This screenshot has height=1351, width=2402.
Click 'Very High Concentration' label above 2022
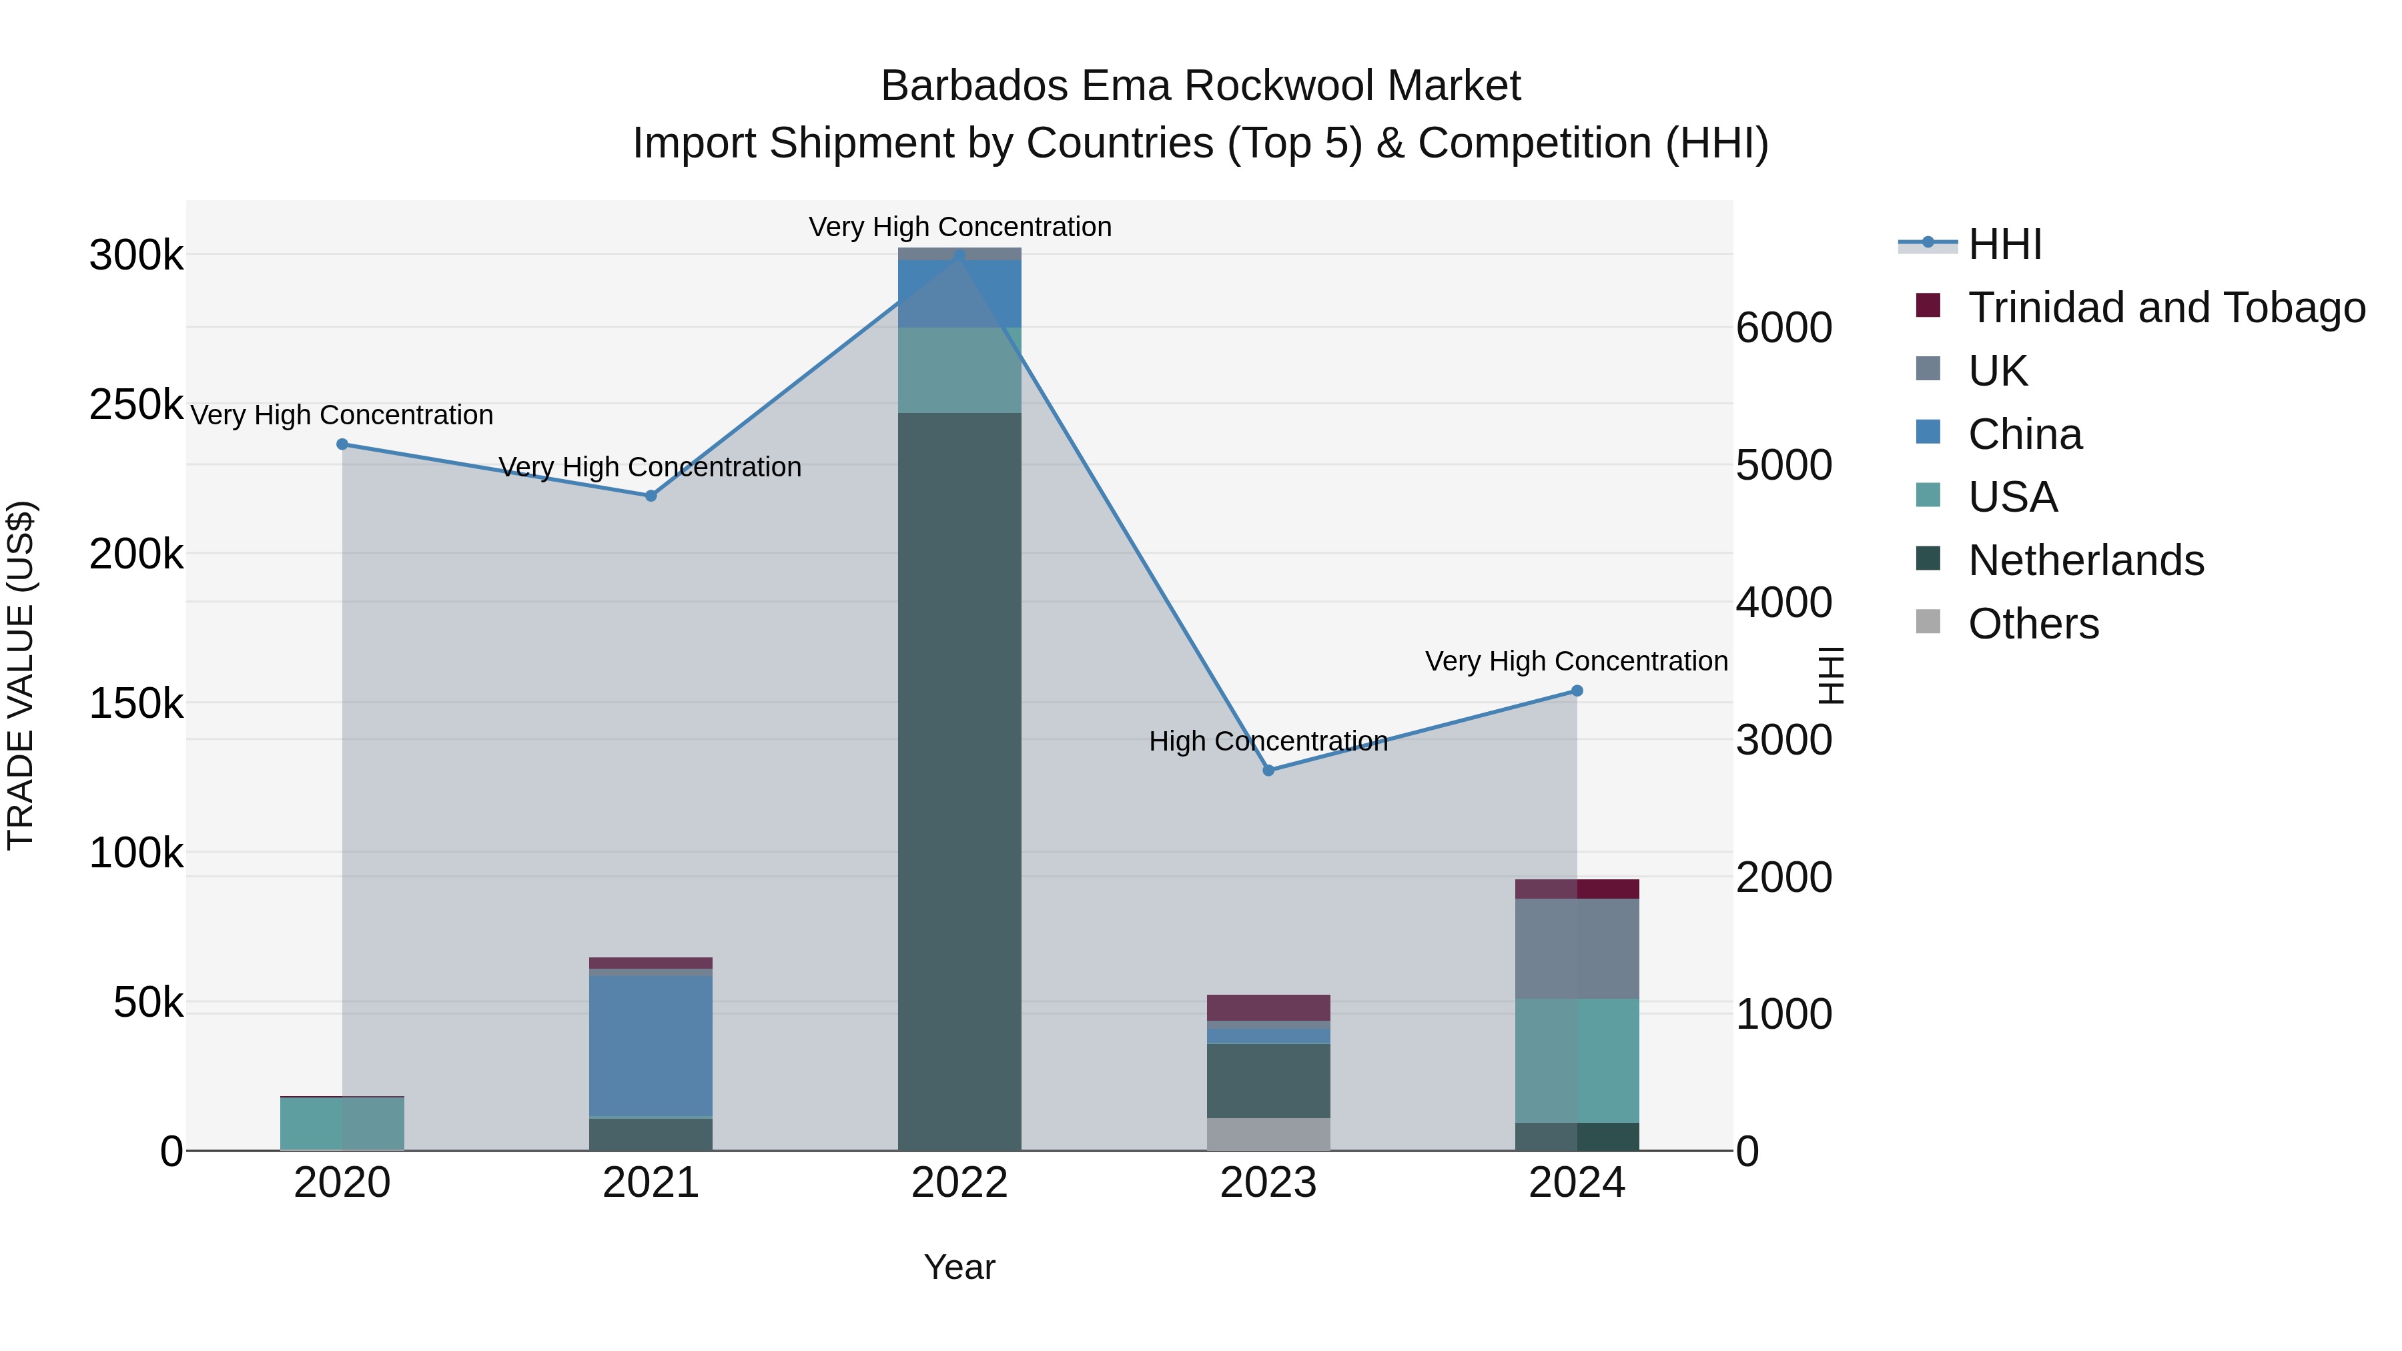click(959, 227)
